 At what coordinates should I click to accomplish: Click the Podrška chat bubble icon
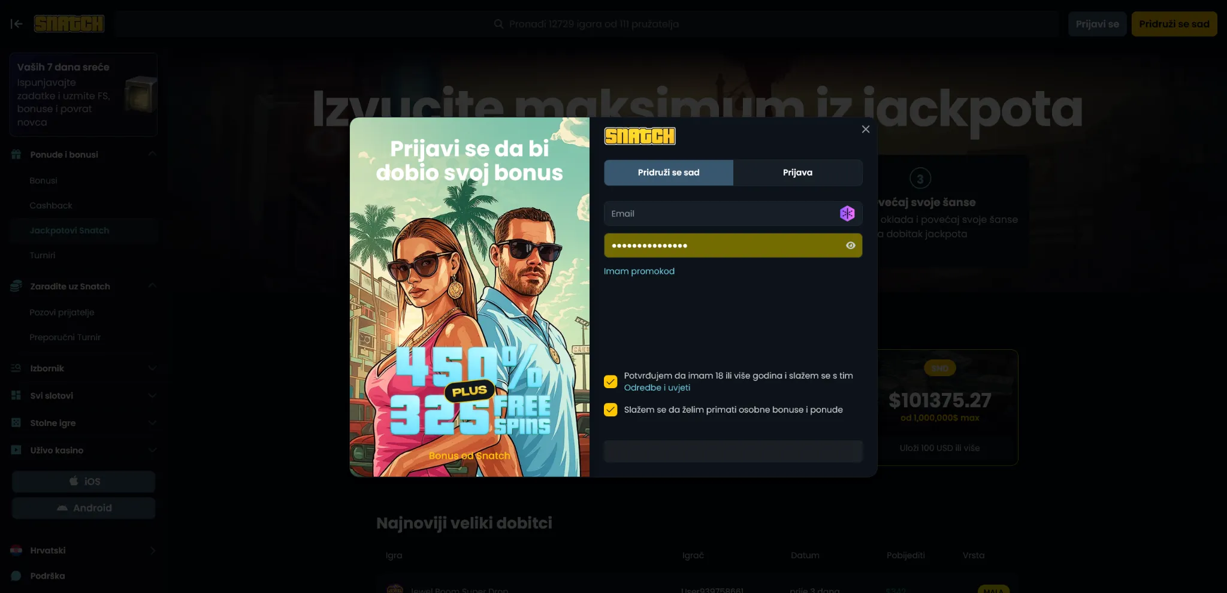pos(16,576)
